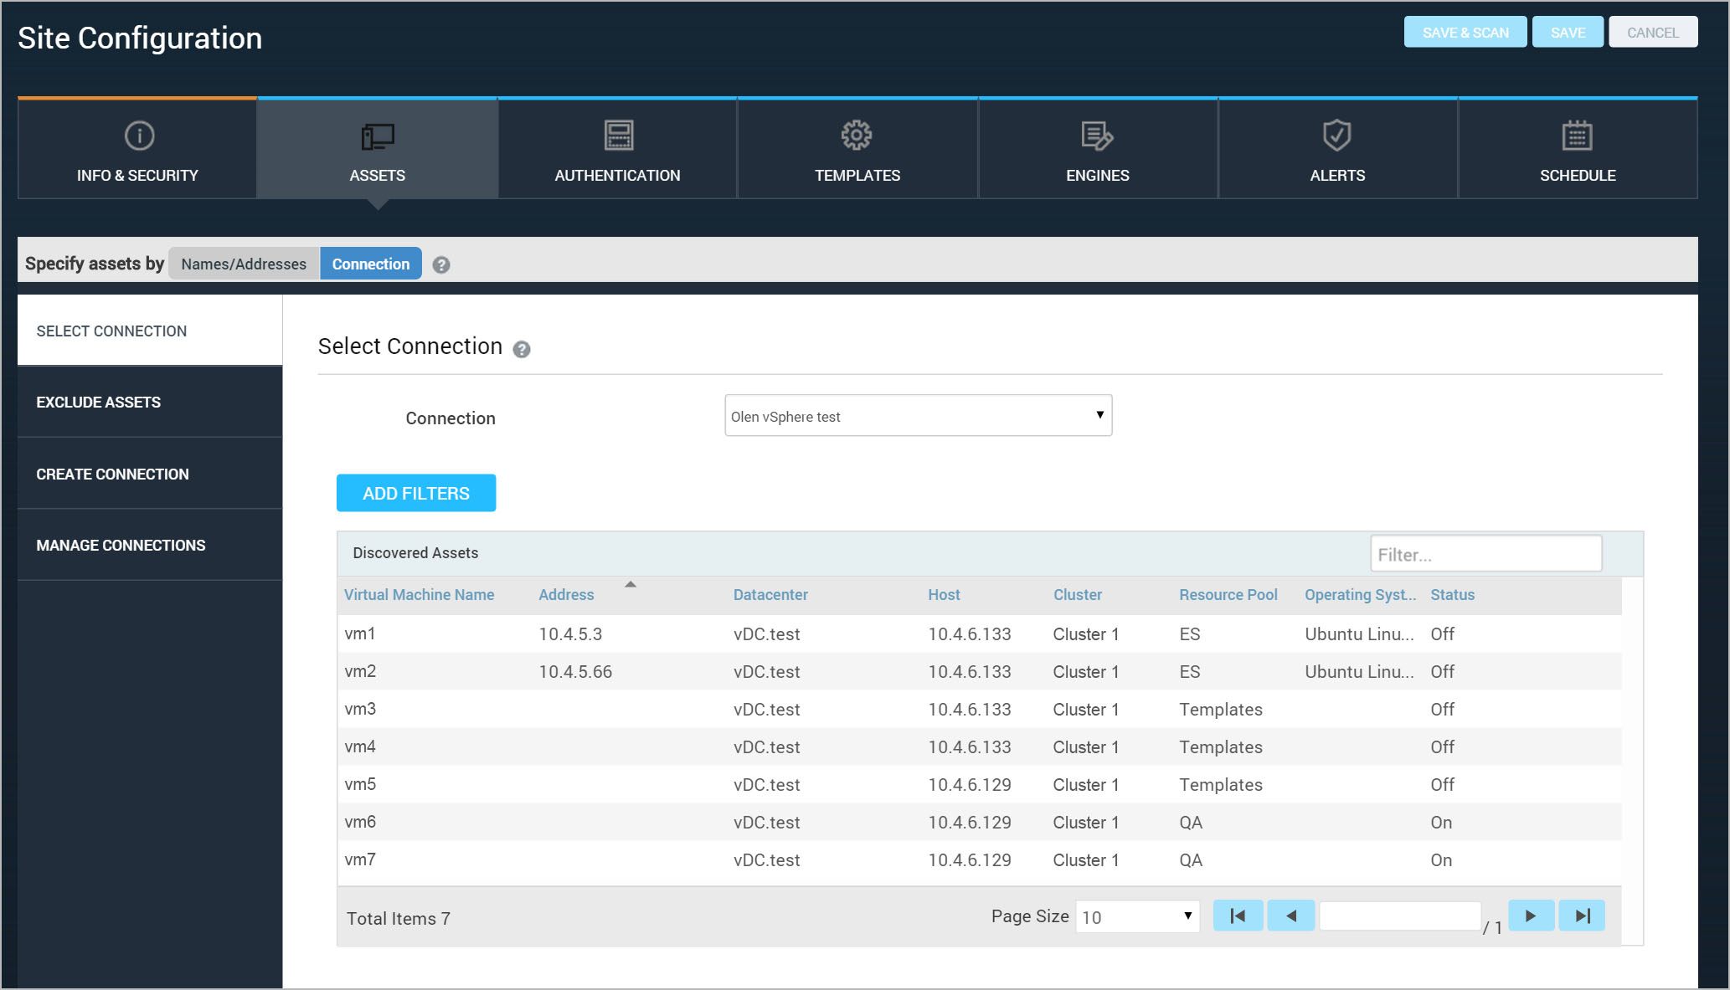Viewport: 1730px width, 990px height.
Task: Open the Templates gear icon
Action: click(857, 136)
